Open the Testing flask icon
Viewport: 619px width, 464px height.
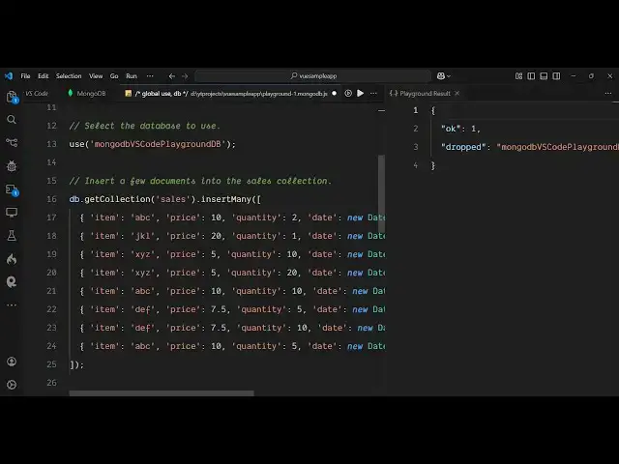pyautogui.click(x=12, y=236)
